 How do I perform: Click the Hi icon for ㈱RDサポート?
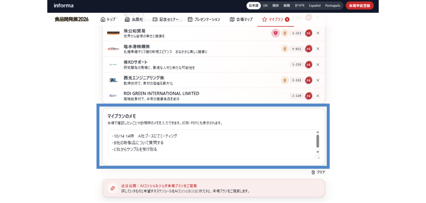coord(308,65)
